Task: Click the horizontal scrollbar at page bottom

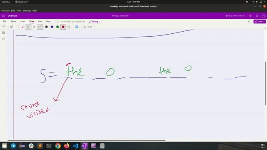Action: 86,140
